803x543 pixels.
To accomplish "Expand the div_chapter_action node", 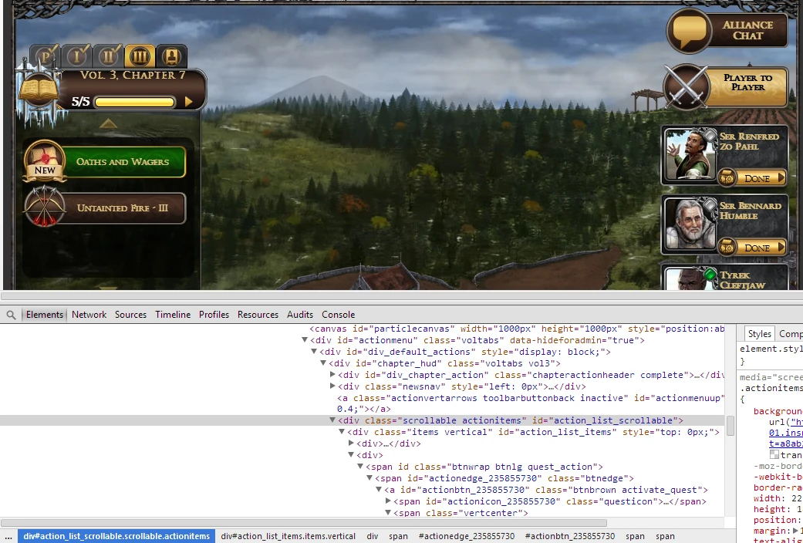I will [332, 374].
